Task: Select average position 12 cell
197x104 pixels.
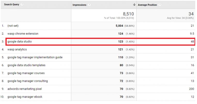Action: click(x=192, y=97)
